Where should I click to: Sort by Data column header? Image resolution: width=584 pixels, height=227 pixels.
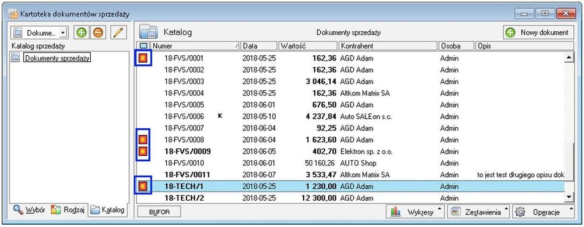(x=259, y=46)
